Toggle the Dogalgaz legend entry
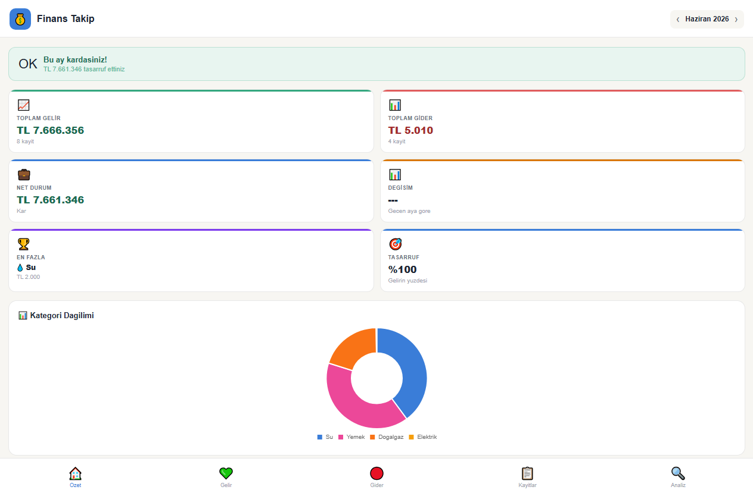Viewport: 753px width, 493px height. (x=387, y=437)
